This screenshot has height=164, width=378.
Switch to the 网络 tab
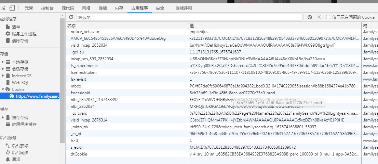click(x=86, y=8)
